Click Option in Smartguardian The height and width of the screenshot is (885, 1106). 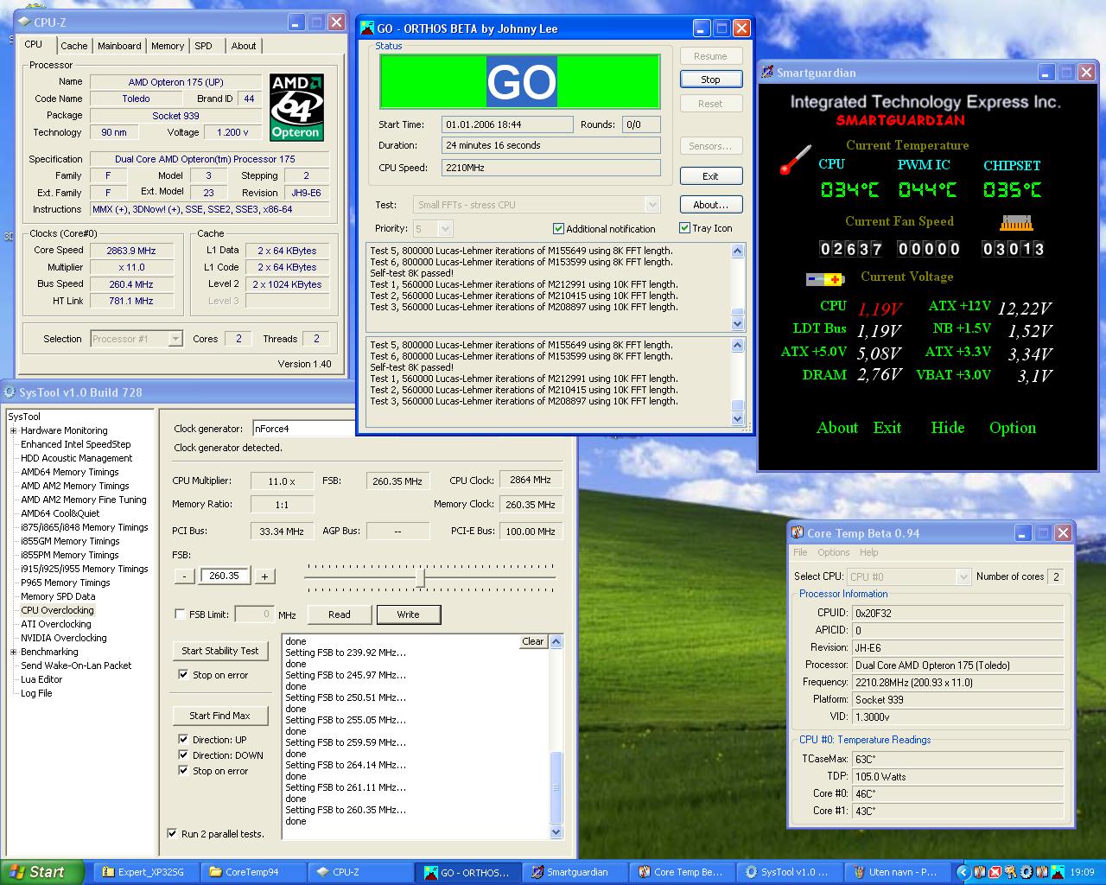[x=1012, y=428]
